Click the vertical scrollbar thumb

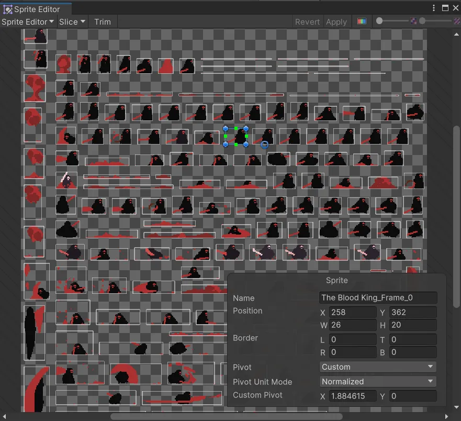coord(456,217)
